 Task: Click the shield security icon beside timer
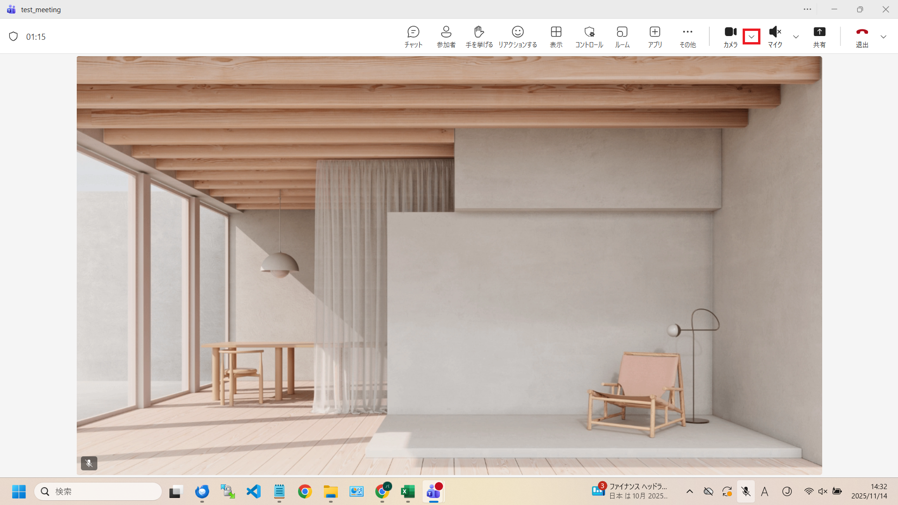tap(14, 37)
